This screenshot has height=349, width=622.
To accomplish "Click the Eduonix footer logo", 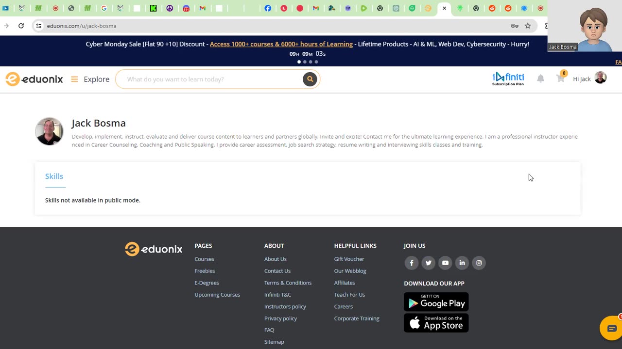I will 154,249.
